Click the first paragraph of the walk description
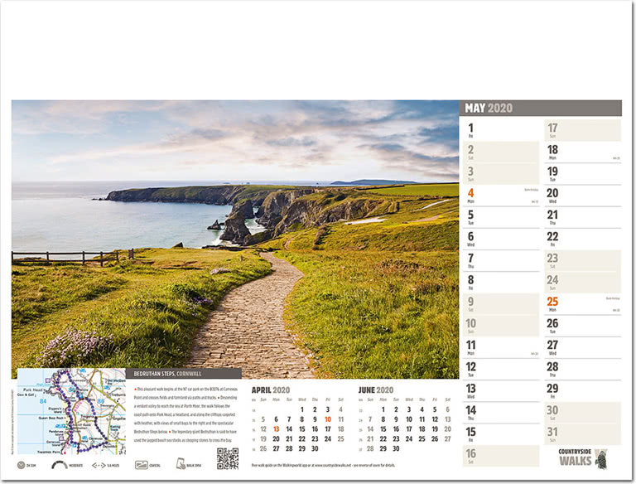The image size is (636, 484). [x=185, y=393]
